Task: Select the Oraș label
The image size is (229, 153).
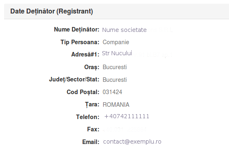Action: click(92, 67)
